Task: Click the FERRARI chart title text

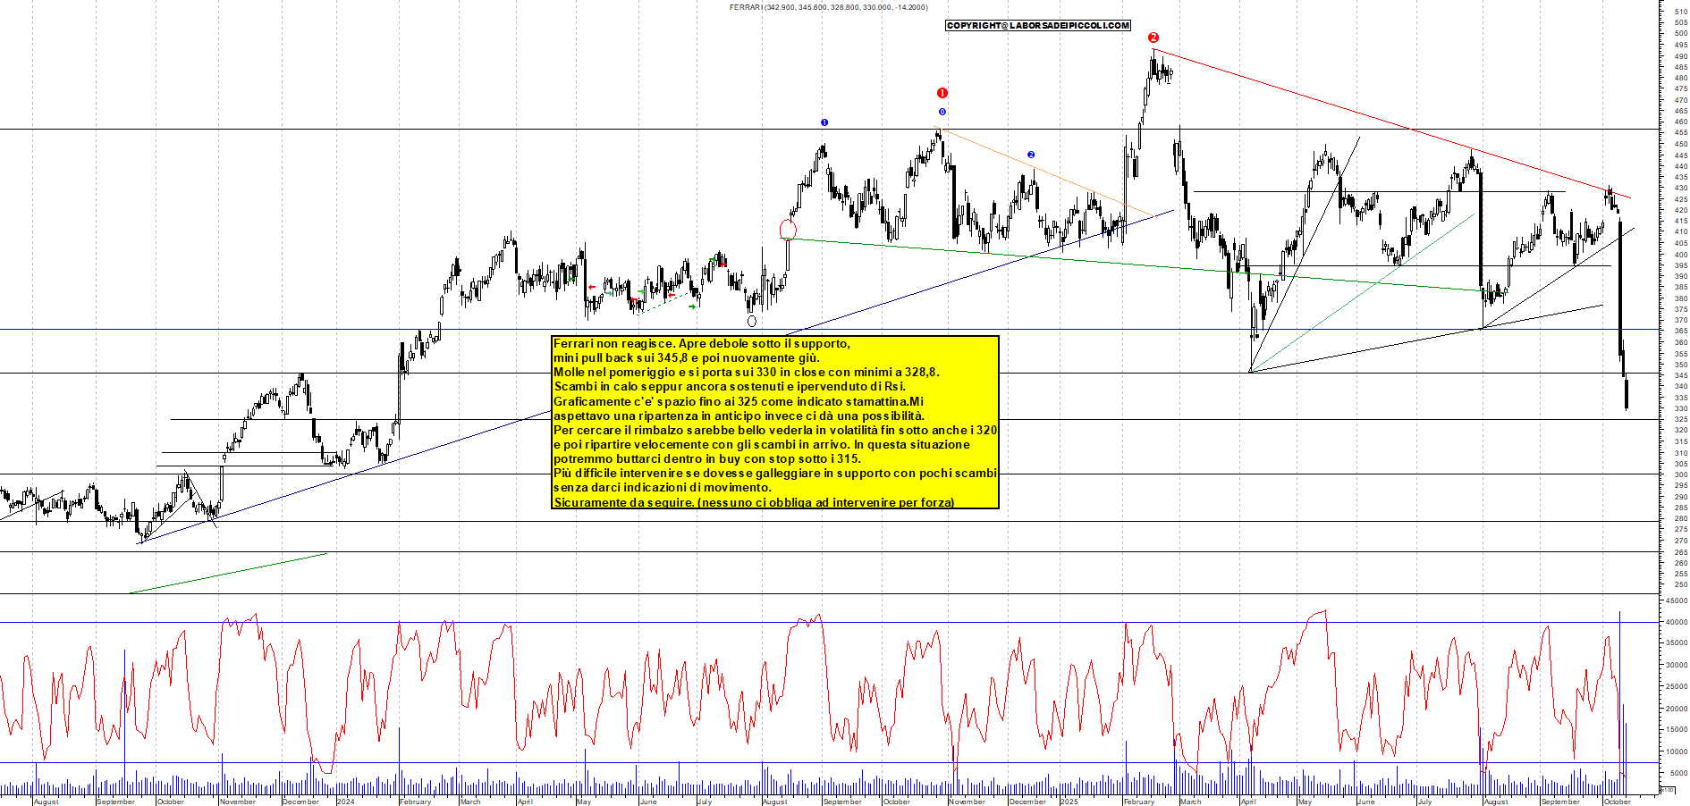Action: [745, 7]
